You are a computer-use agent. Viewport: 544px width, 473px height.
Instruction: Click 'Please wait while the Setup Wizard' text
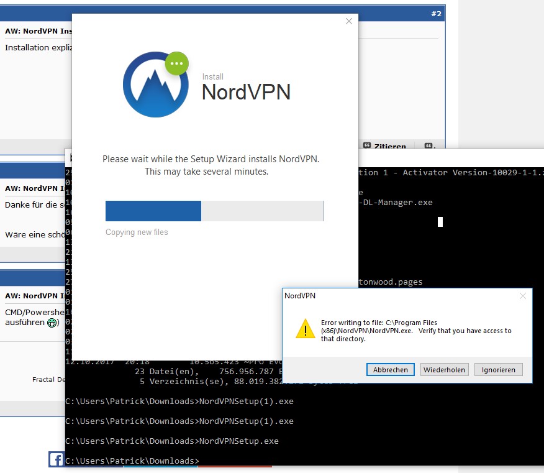211,159
